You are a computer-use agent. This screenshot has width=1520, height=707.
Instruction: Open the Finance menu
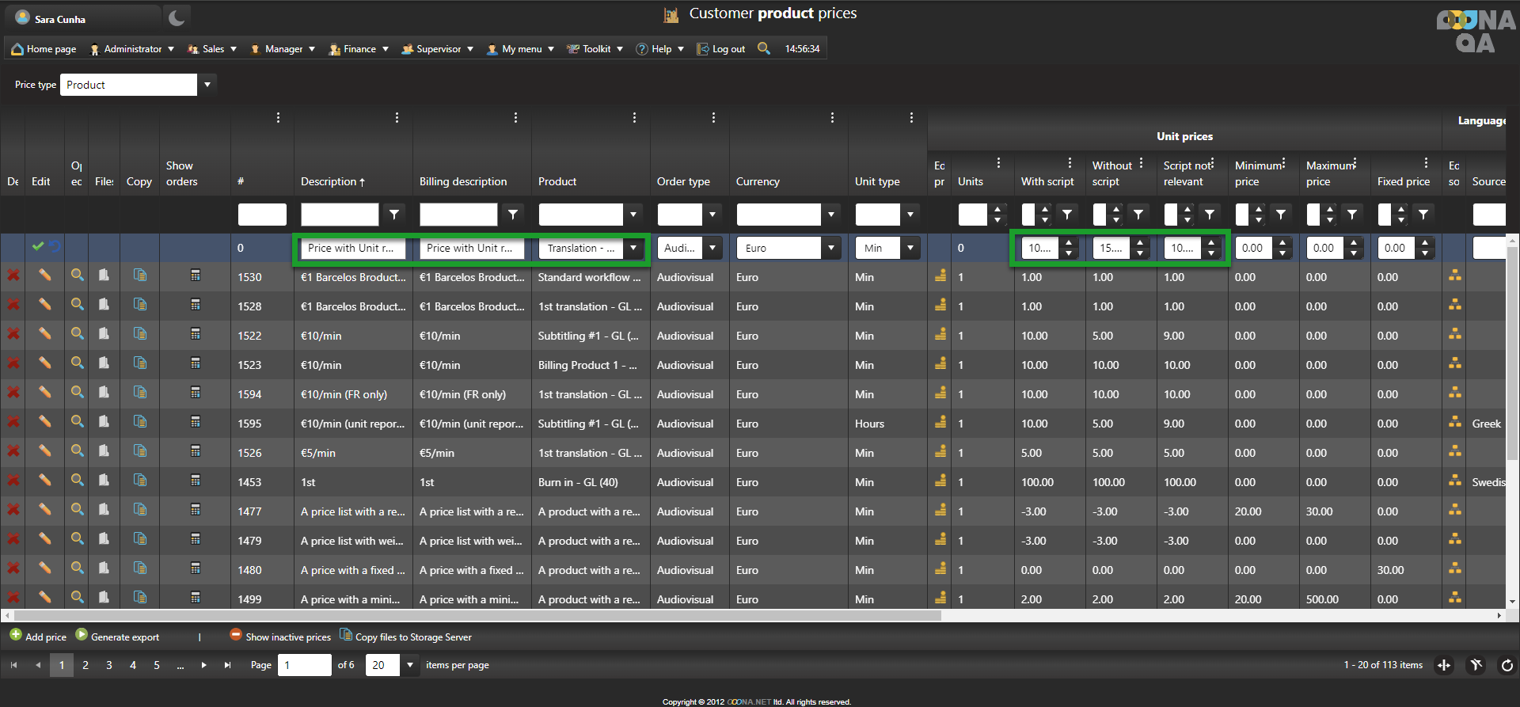point(359,49)
